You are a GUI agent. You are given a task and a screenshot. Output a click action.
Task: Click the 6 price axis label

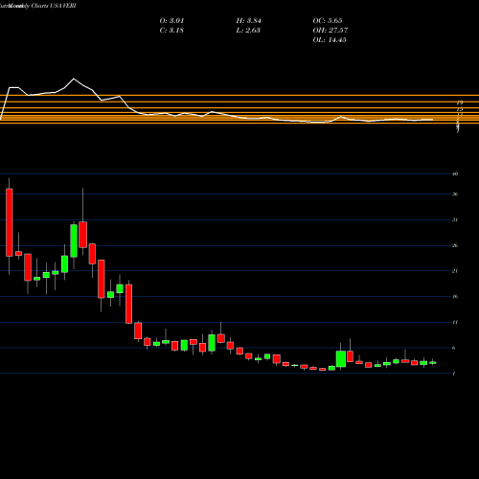(x=454, y=348)
